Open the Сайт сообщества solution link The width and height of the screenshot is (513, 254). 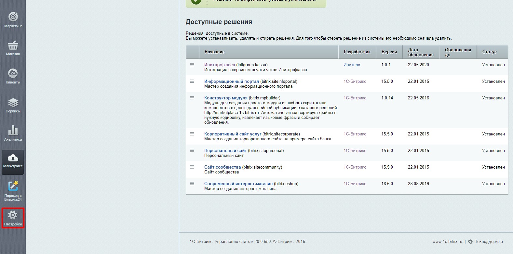click(x=223, y=167)
